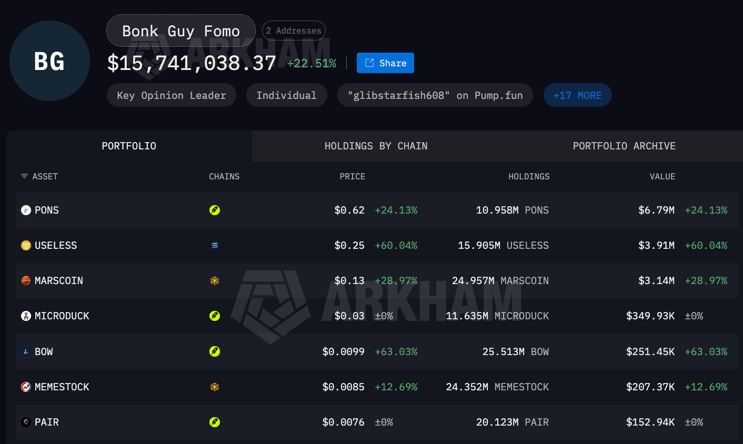Click the glibstarfish608 on Pump.fun tag
Image resolution: width=743 pixels, height=444 pixels.
435,95
